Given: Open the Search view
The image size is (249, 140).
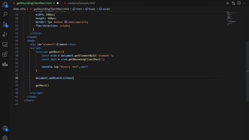Looking at the screenshot, I should click(x=5, y=14).
